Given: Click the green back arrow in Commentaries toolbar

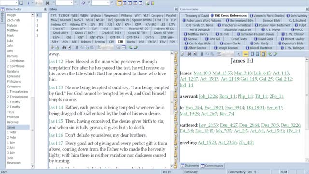Looking at the screenshot, I should click(270, 54).
